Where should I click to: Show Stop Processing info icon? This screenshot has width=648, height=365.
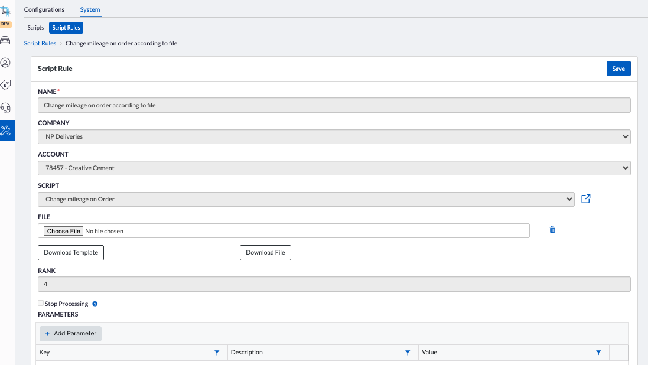(95, 304)
